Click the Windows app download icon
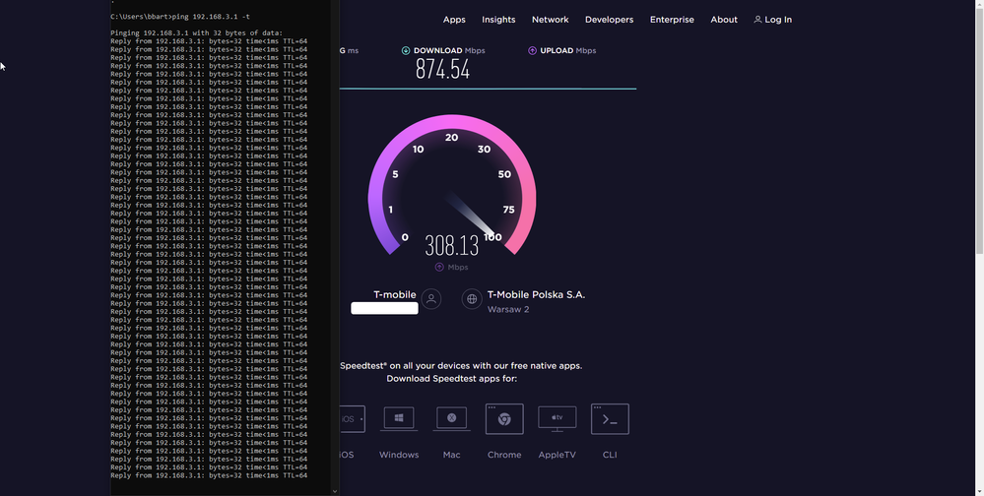 click(x=399, y=418)
